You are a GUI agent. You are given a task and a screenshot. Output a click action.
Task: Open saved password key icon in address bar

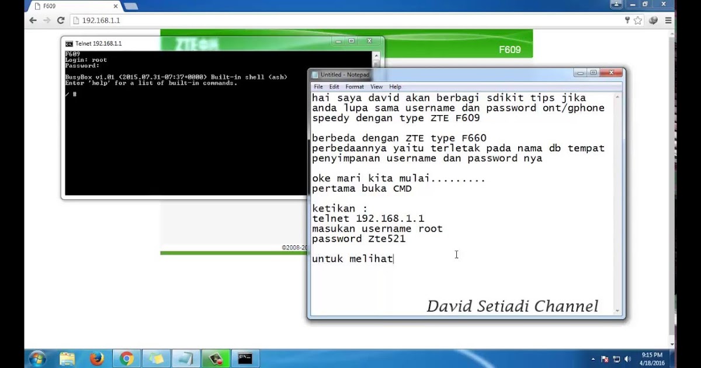627,20
